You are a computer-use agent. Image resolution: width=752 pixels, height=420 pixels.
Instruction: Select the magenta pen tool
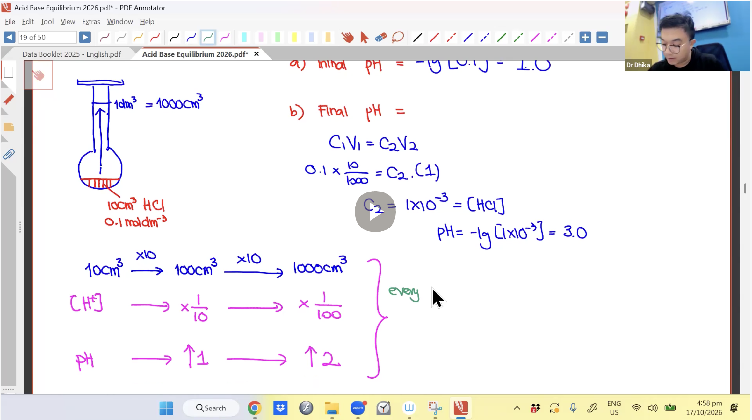tap(225, 38)
